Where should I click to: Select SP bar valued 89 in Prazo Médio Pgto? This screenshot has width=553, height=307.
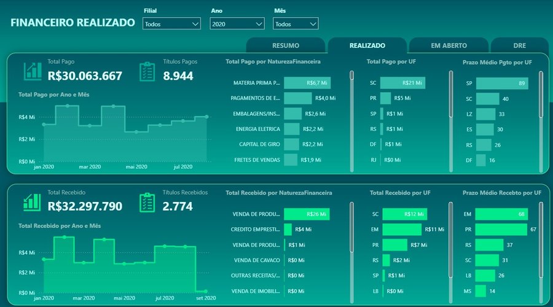point(502,83)
